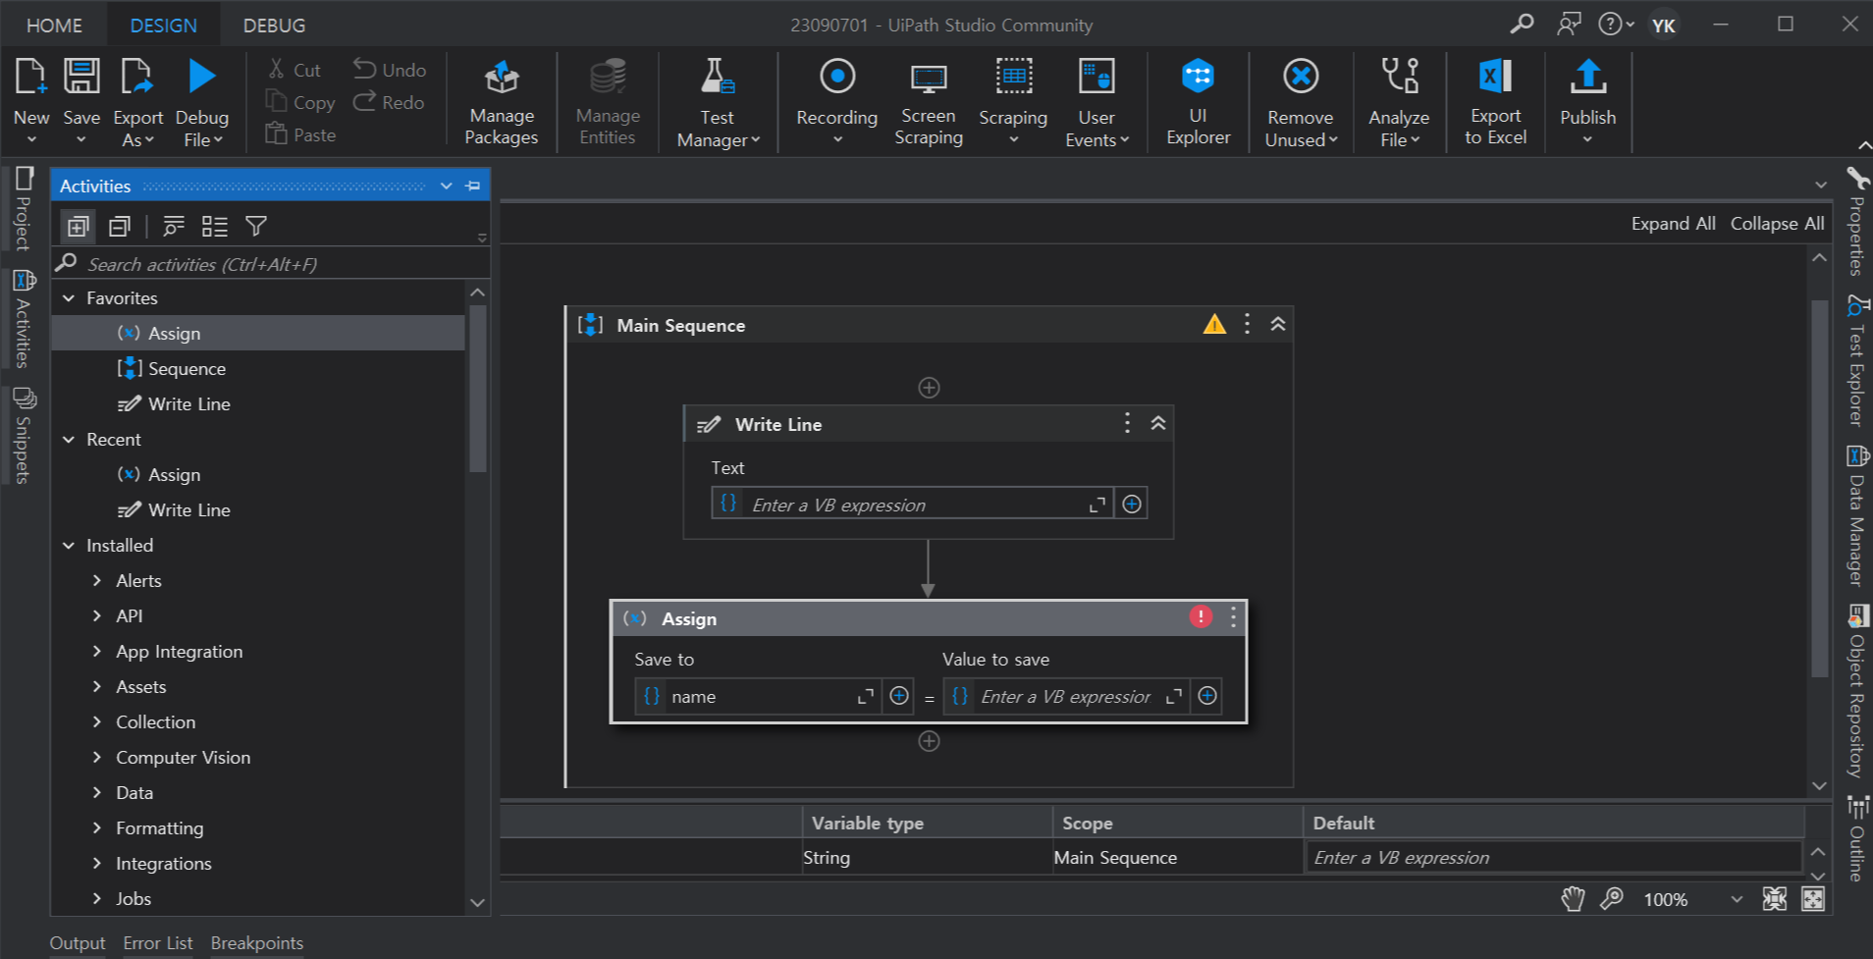Screen dimensions: 1873x959
Task: Click Remove Unused button
Action: [x=1301, y=103]
